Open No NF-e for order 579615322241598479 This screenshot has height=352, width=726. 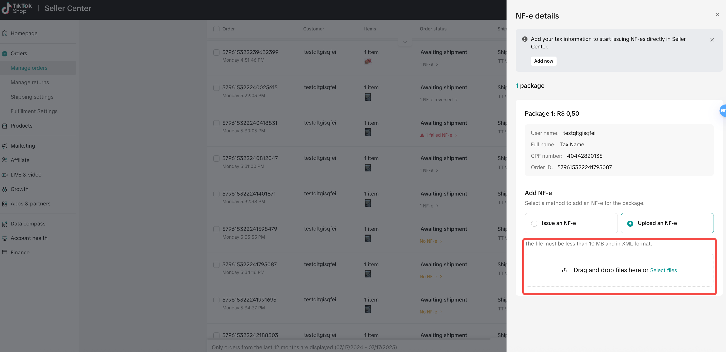click(x=431, y=241)
